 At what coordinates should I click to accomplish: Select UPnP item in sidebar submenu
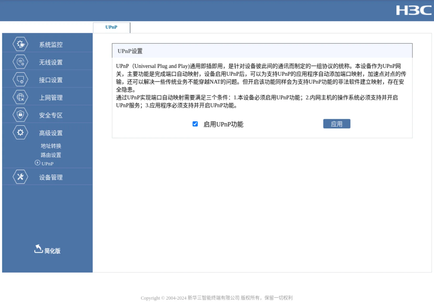tap(47, 164)
